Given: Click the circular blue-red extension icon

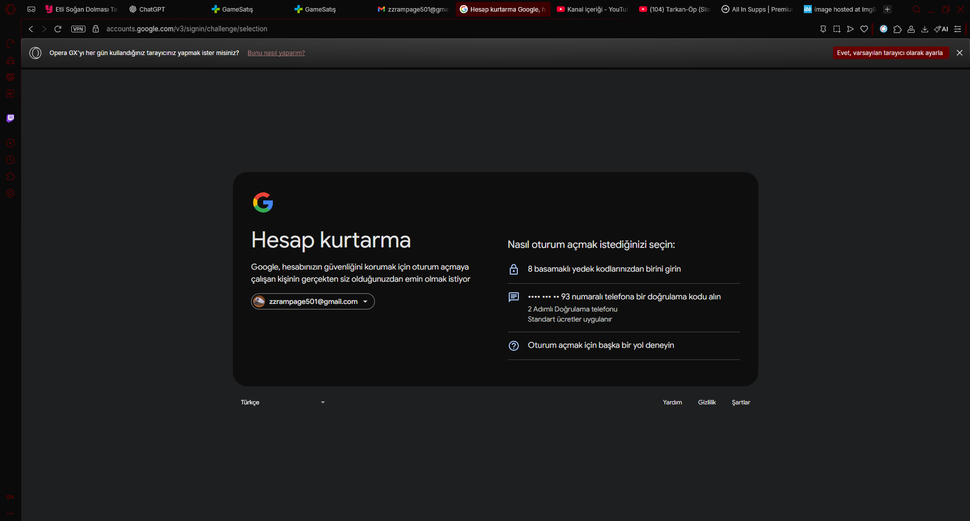Looking at the screenshot, I should 884,29.
